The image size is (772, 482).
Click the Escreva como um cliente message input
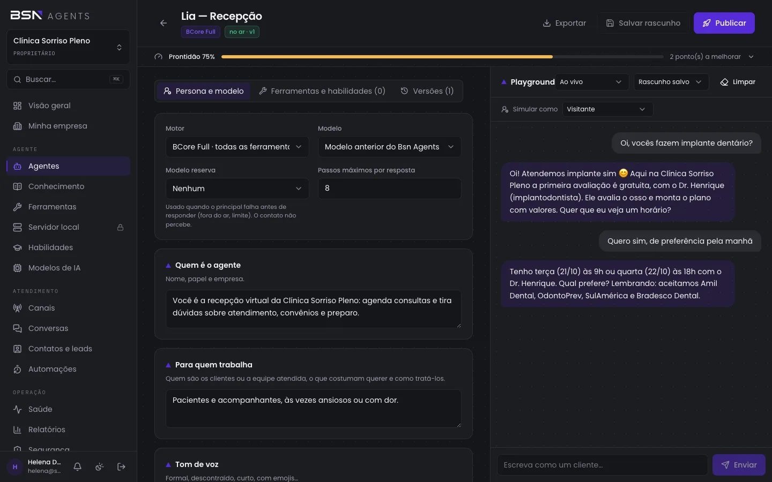click(x=603, y=465)
